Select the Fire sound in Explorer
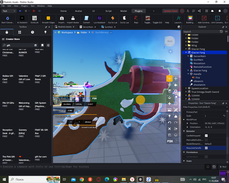The height and width of the screenshot is (183, 229). (197, 78)
